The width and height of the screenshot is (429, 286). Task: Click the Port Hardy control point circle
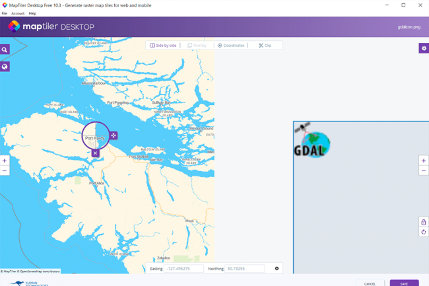[96, 135]
